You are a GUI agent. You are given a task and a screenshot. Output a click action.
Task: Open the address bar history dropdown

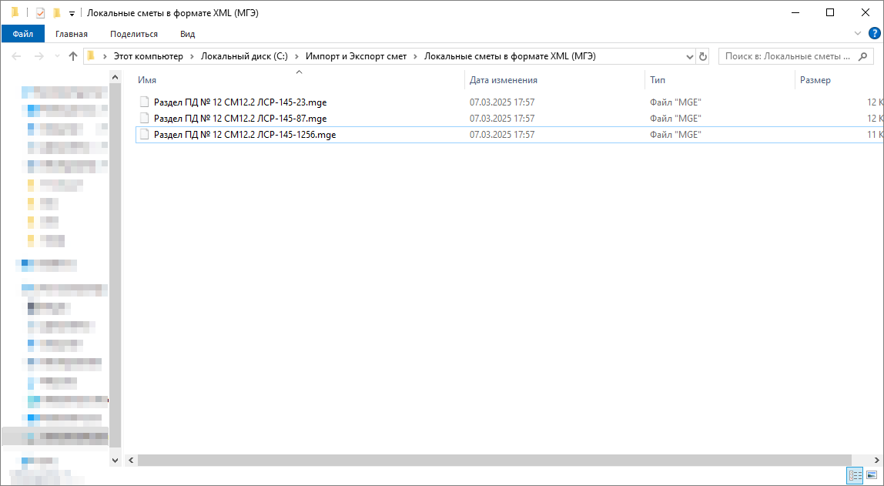[x=689, y=56]
